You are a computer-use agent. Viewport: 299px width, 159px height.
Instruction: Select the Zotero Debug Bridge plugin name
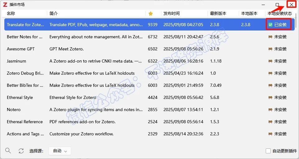pyautogui.click(x=25, y=73)
